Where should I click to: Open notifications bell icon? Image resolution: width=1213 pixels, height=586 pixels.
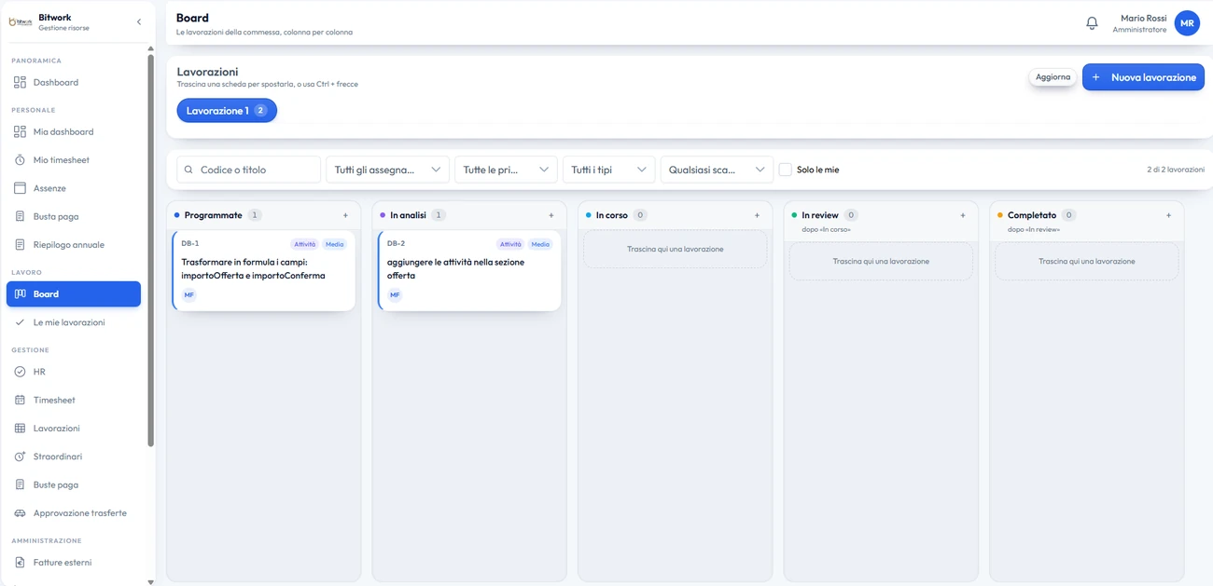click(x=1092, y=23)
